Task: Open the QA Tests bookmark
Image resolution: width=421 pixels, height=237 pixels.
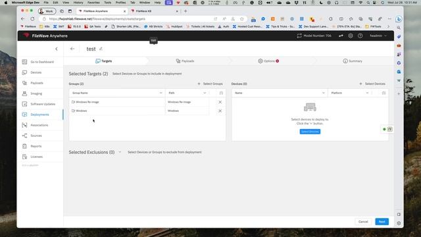Action: tap(93, 26)
